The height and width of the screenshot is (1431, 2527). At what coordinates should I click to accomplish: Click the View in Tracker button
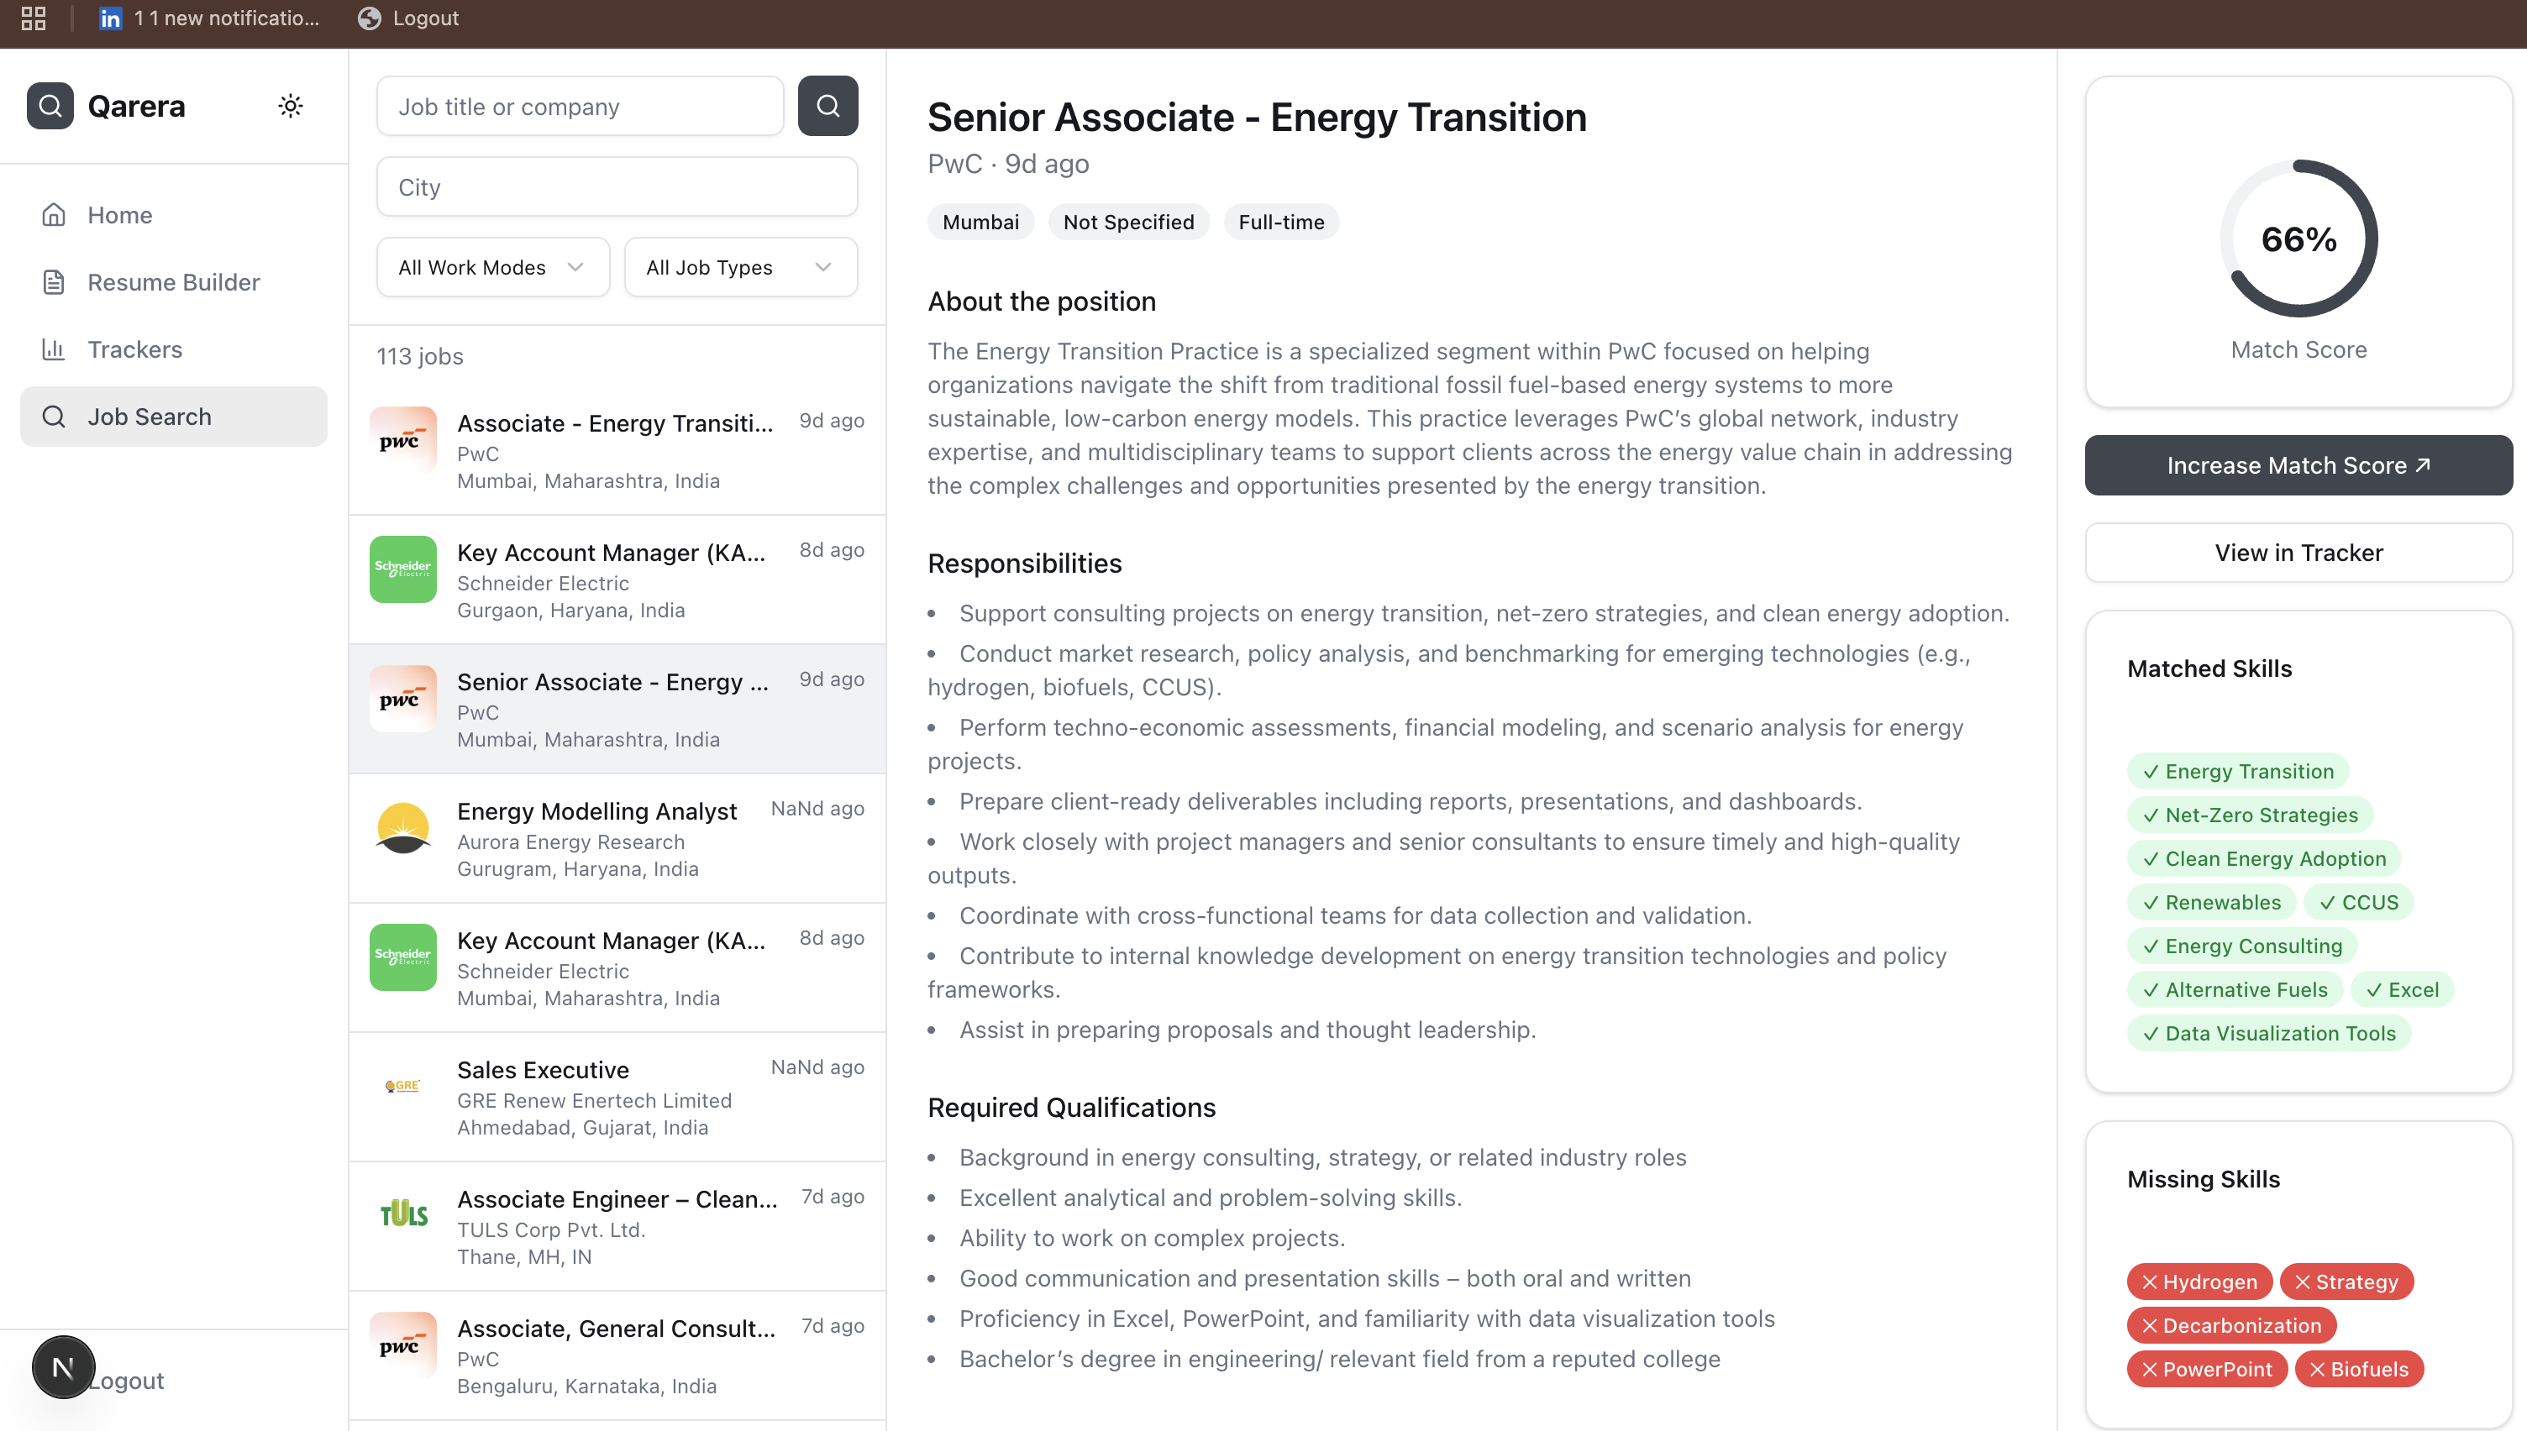tap(2298, 553)
